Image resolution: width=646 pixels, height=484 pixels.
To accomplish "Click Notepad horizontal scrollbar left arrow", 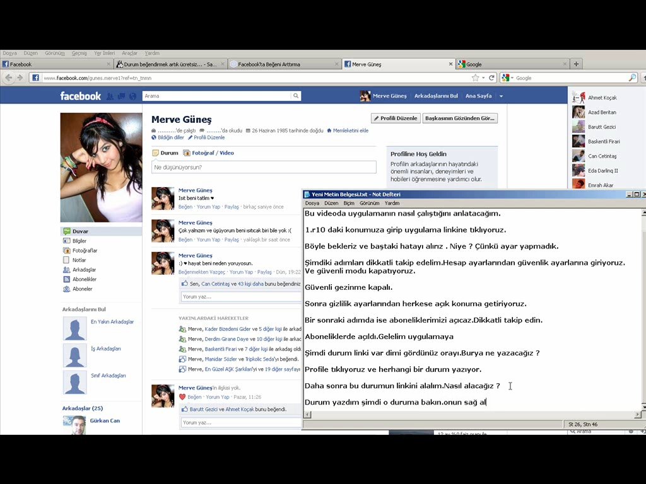I will 307,415.
